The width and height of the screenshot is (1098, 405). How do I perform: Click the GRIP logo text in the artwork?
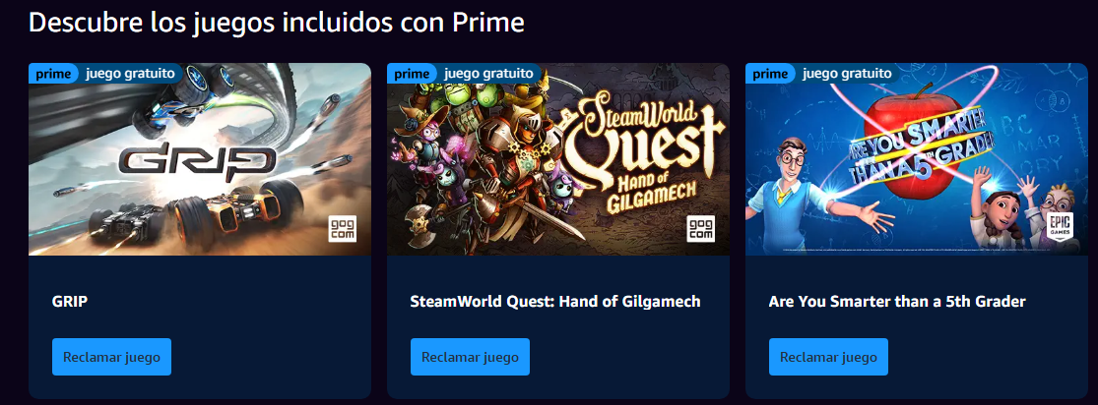click(195, 160)
